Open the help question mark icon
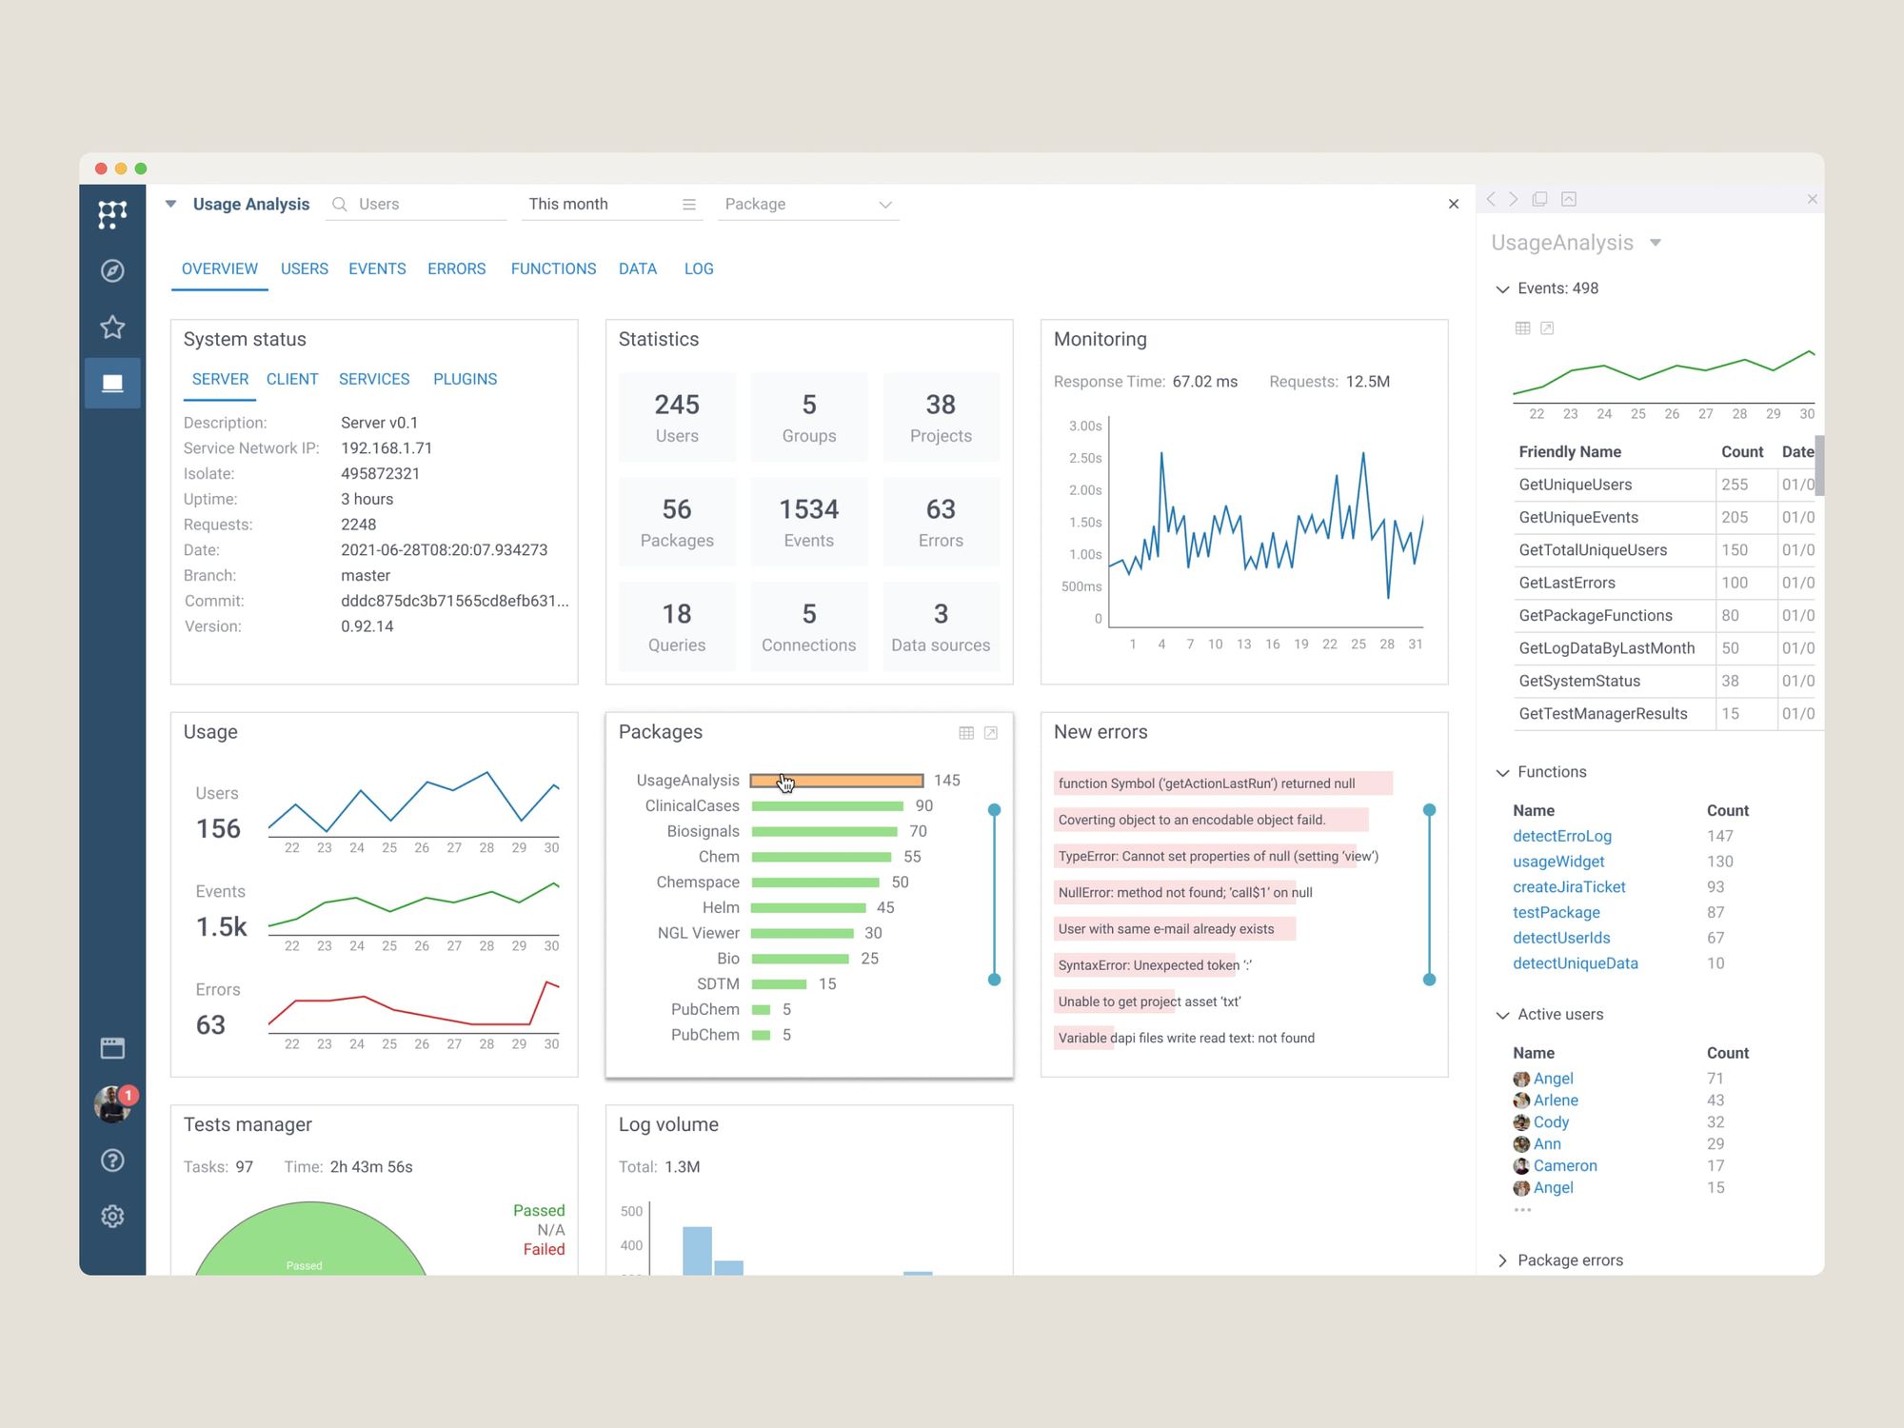 (112, 1160)
